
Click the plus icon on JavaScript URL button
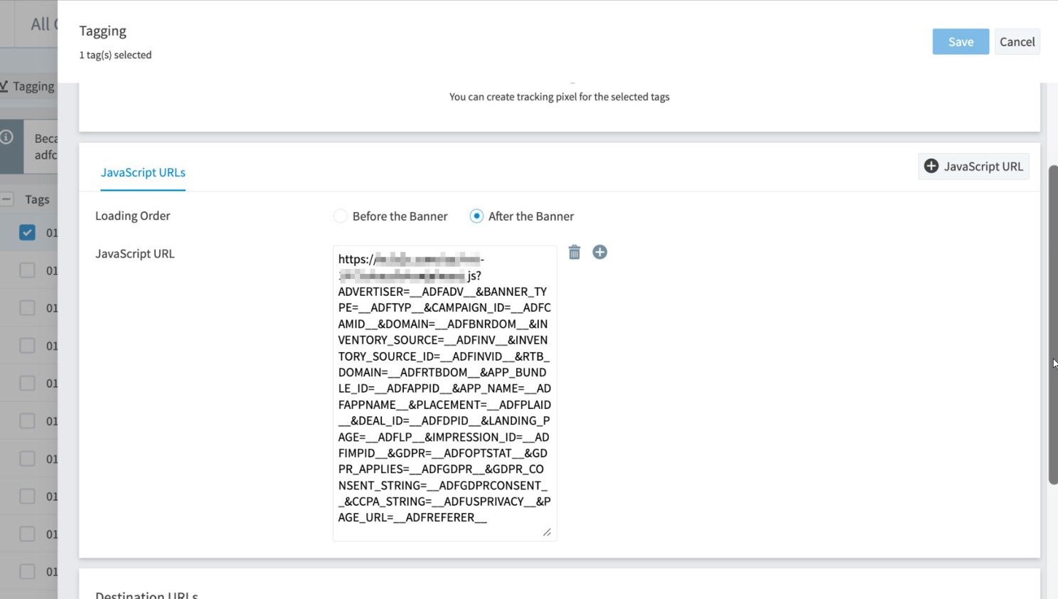pyautogui.click(x=931, y=166)
